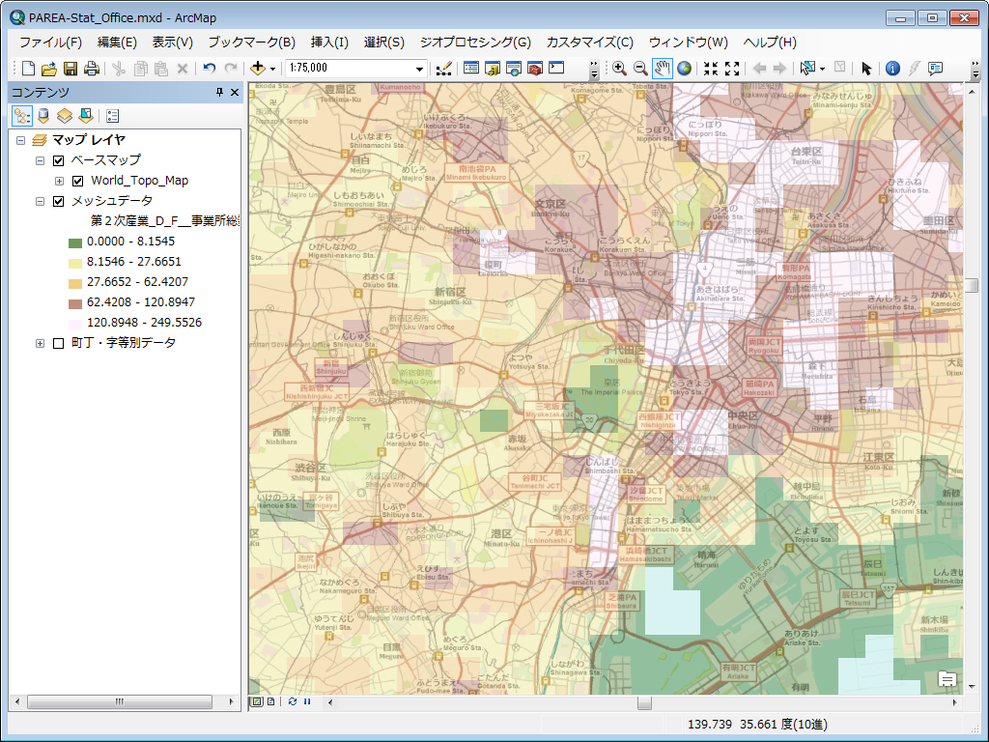Screen dimensions: 989x742
Task: Click the Add Data button
Action: 257,69
